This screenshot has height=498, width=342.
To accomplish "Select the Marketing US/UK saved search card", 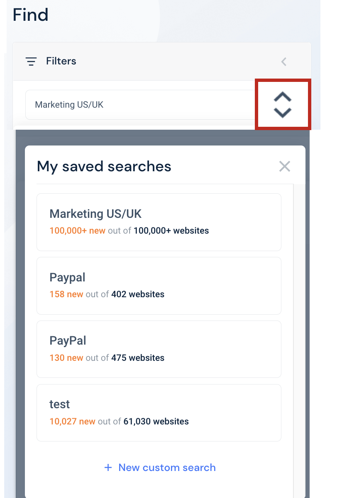I will point(159,222).
